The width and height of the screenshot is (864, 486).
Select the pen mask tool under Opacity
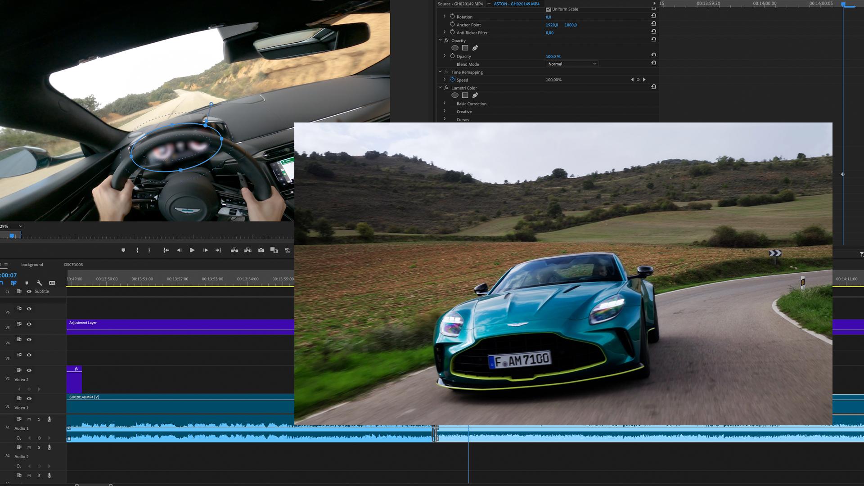475,48
